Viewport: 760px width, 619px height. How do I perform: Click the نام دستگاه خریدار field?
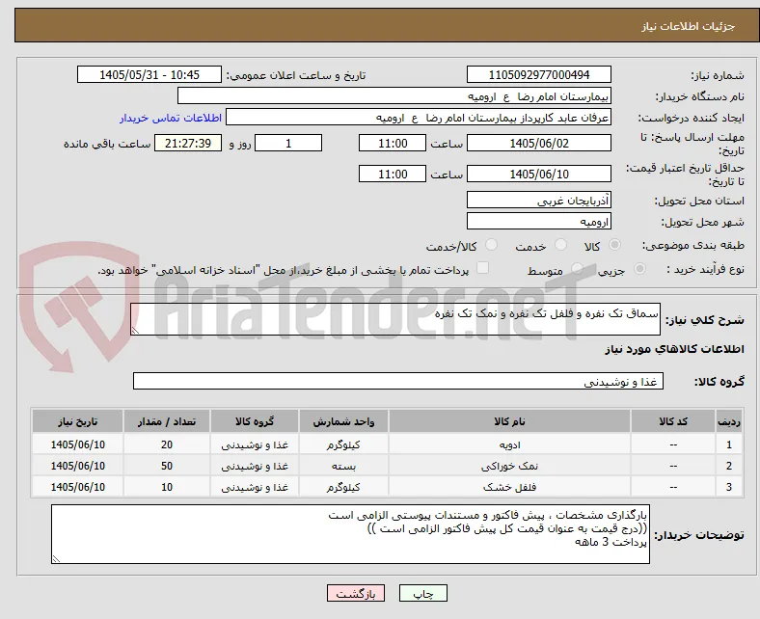[x=394, y=96]
